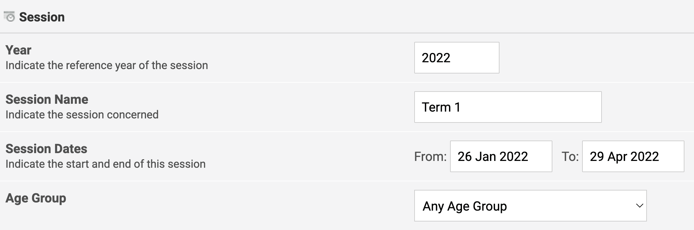Click the 'From:' label
Image resolution: width=694 pixels, height=230 pixels.
coord(430,157)
